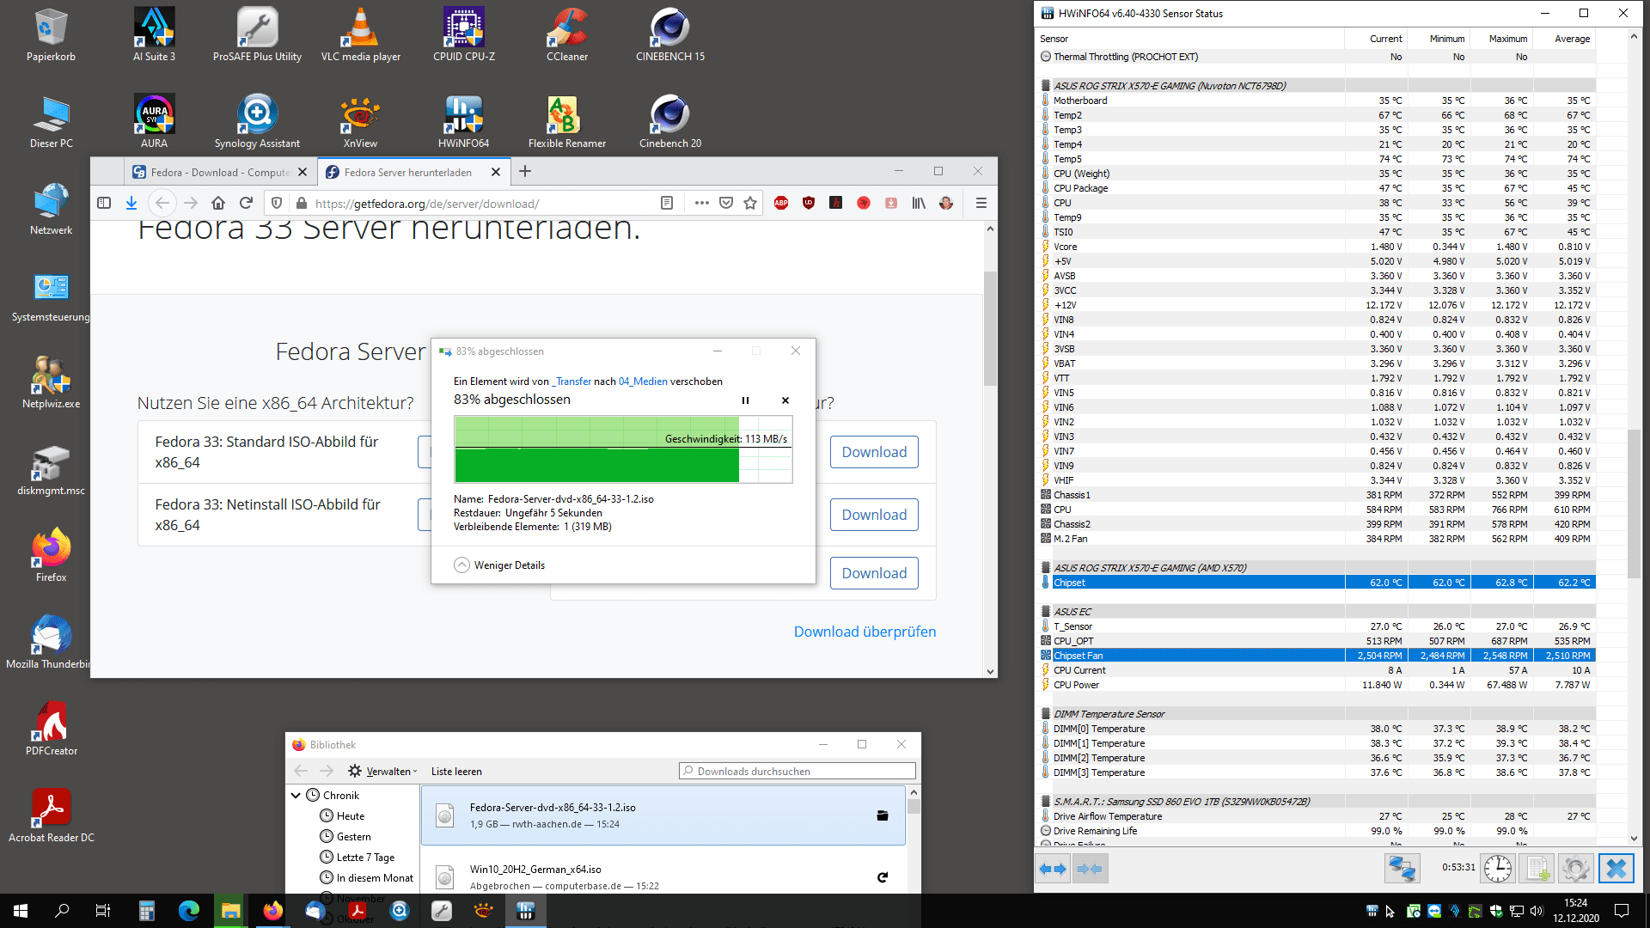The width and height of the screenshot is (1650, 928).
Task: Pause the file transfer
Action: pyautogui.click(x=745, y=400)
